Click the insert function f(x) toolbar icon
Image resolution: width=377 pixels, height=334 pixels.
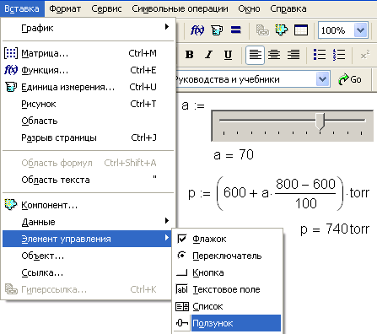197,30
